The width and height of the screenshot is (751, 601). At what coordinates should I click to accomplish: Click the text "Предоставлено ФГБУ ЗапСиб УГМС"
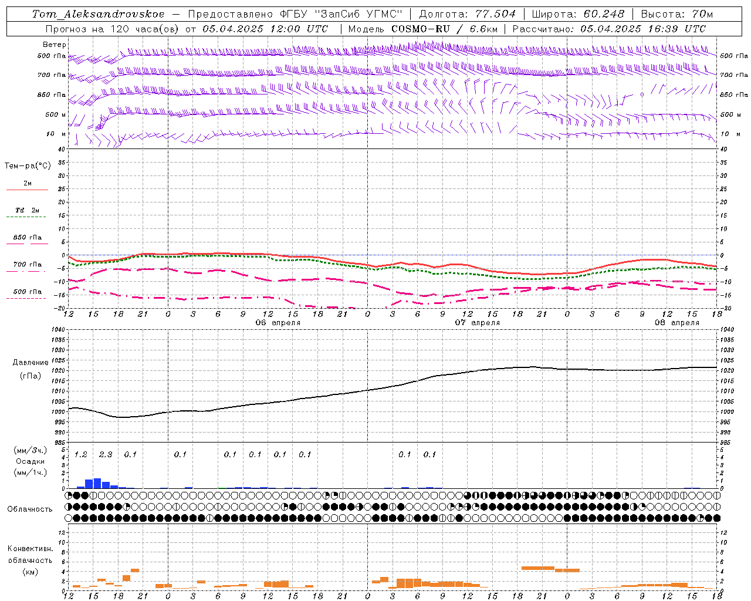pyautogui.click(x=295, y=14)
